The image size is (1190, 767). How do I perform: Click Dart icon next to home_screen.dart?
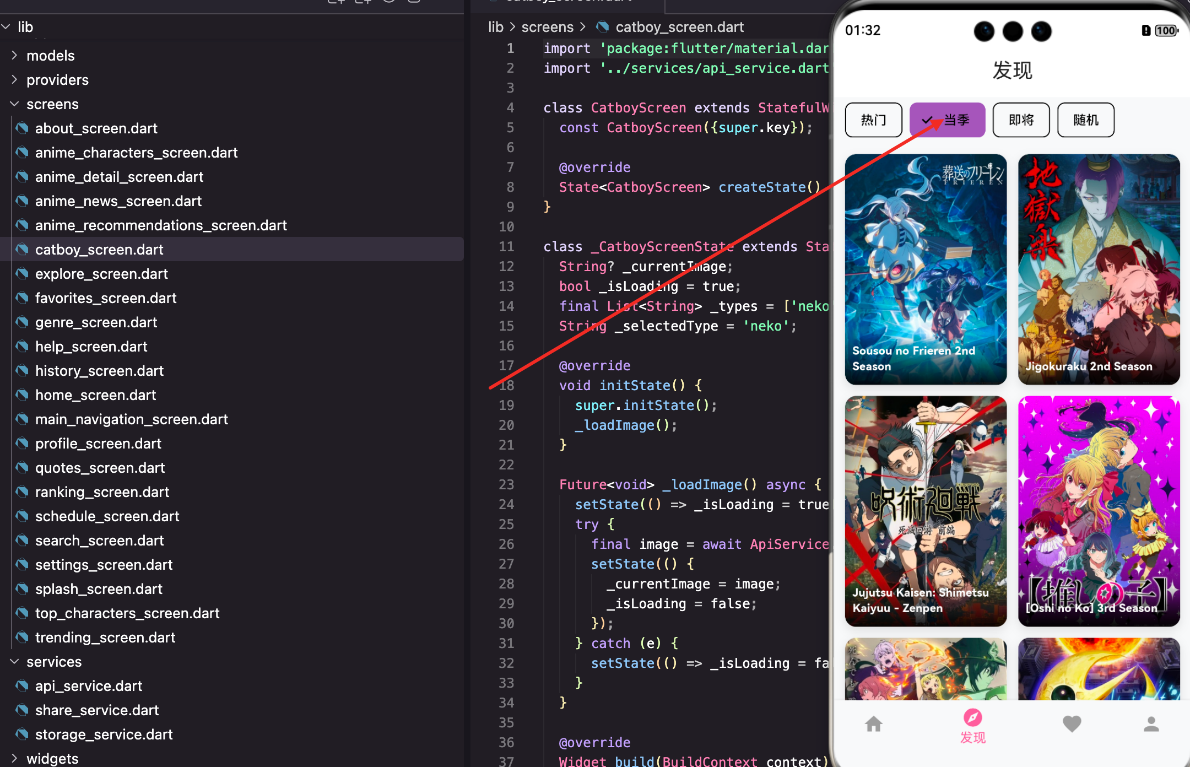(x=22, y=395)
